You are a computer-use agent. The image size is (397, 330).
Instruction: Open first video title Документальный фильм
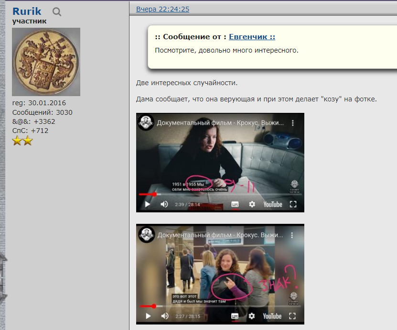pos(220,123)
